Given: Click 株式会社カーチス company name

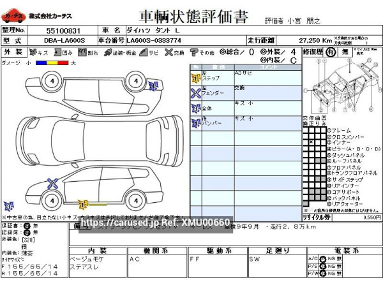Looking at the screenshot, I should (50, 17).
